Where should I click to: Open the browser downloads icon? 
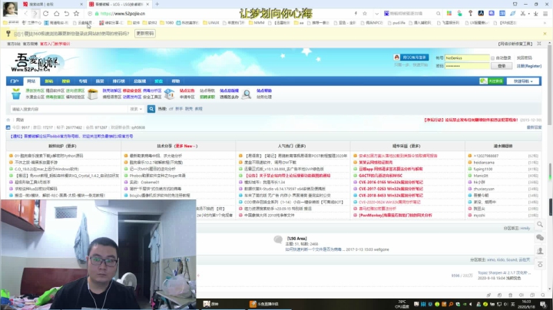click(x=535, y=13)
